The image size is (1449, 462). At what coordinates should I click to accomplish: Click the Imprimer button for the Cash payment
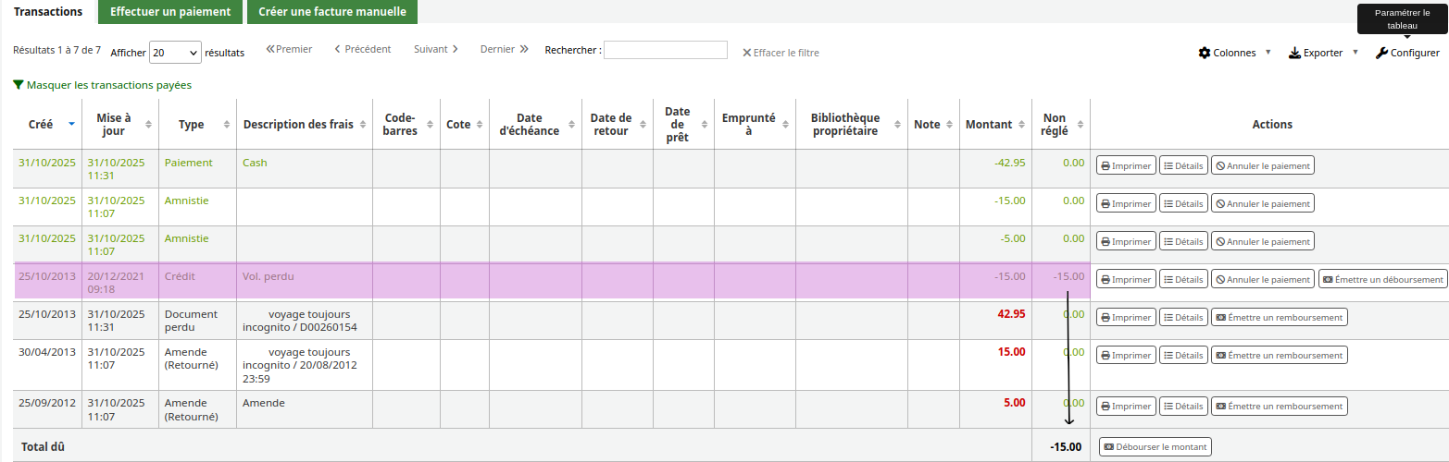point(1126,166)
